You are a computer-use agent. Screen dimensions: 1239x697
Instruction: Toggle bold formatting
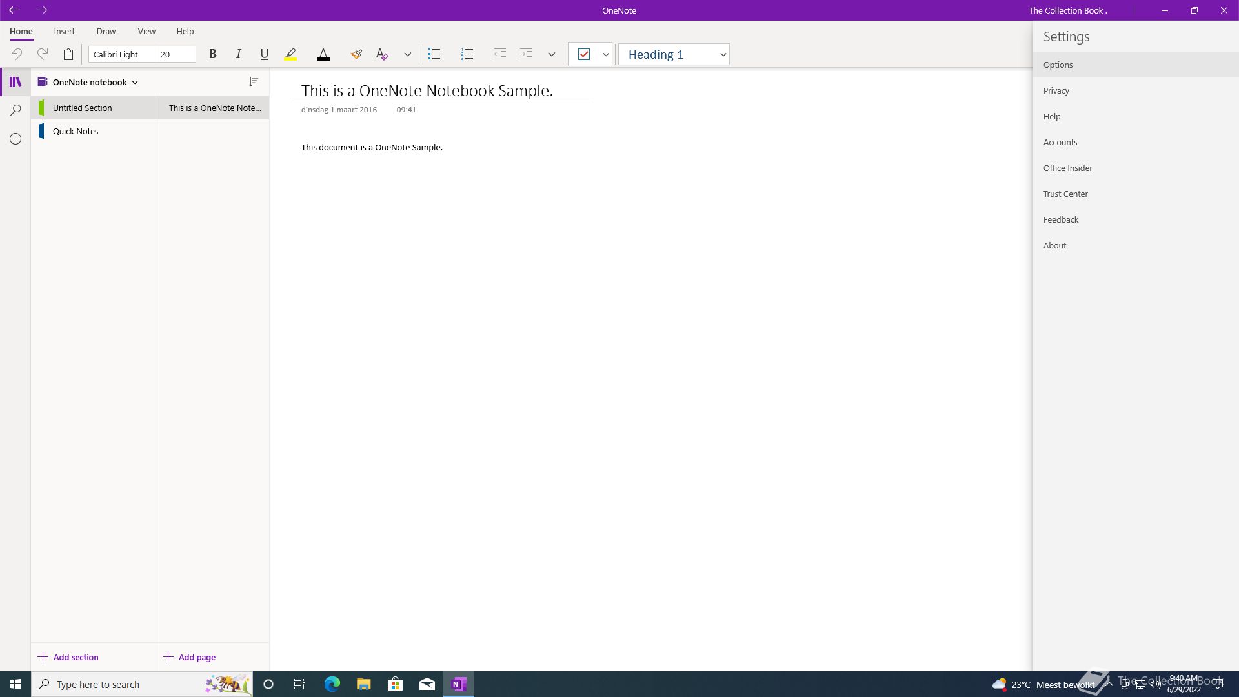click(x=212, y=54)
